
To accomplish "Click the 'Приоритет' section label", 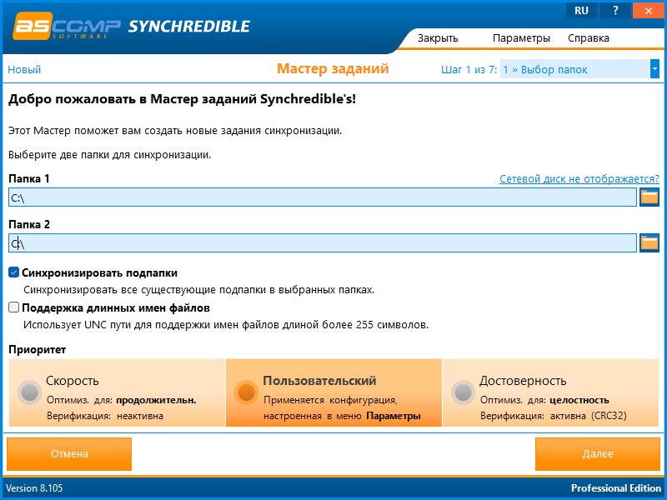I will tap(37, 349).
